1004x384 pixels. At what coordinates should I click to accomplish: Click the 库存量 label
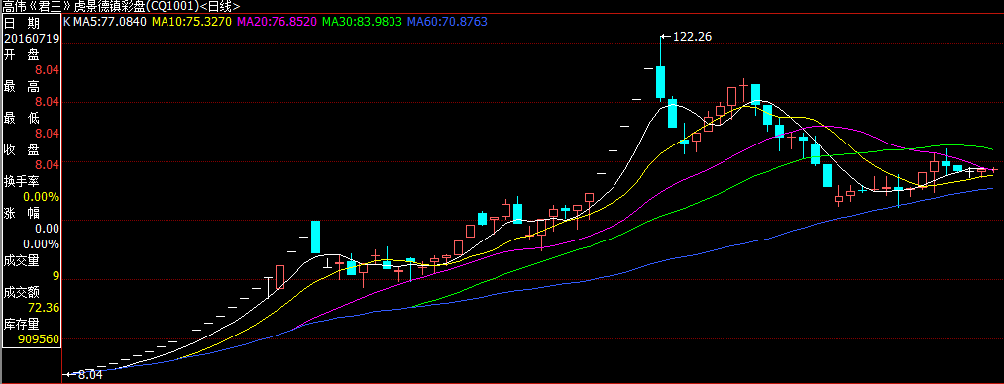23,324
